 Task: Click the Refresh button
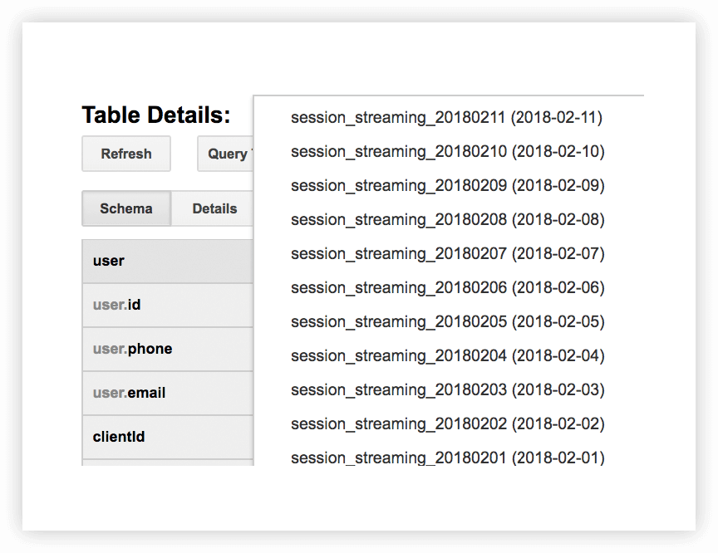(x=126, y=154)
